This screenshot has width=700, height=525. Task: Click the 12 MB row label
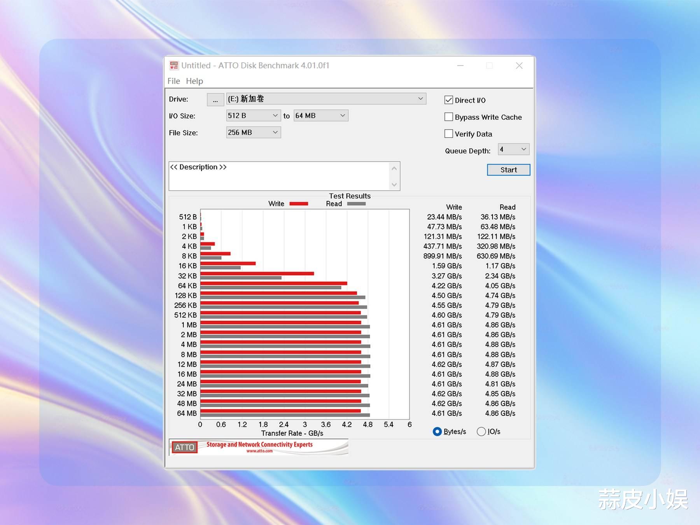click(x=187, y=364)
